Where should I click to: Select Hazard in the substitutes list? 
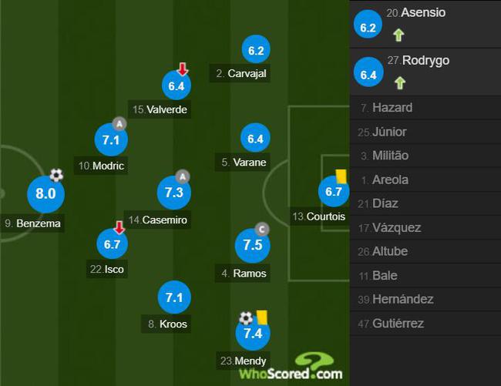[425, 108]
